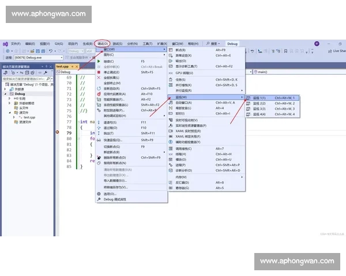Viewport: 346px width, 276px height.
Task: Open the Debug configuration dropdown in toolbar
Action: (x=76, y=51)
